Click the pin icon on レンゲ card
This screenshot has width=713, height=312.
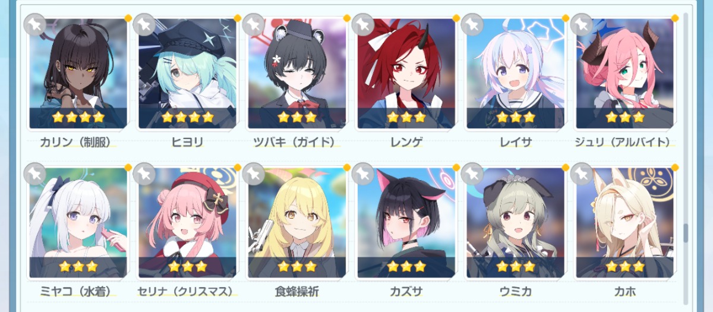[x=363, y=24]
